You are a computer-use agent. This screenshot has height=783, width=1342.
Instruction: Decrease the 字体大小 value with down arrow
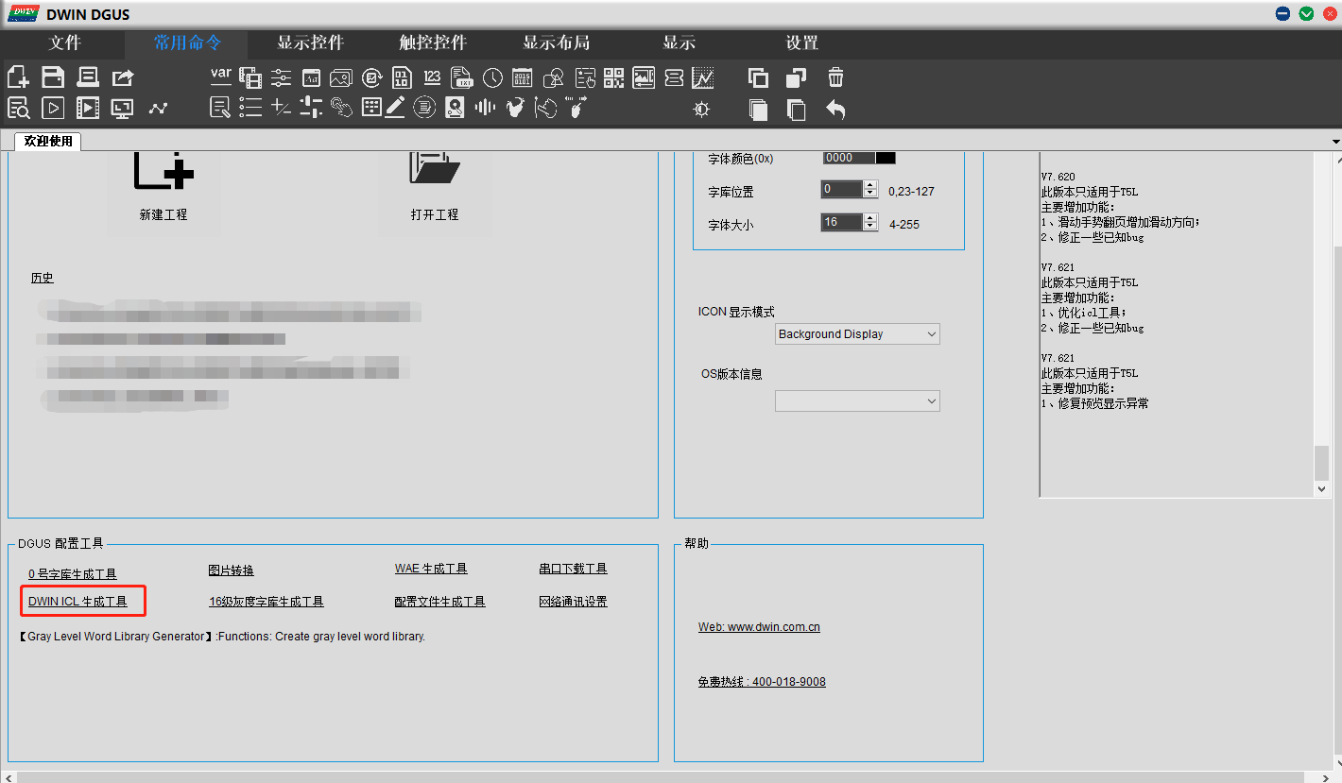[870, 227]
